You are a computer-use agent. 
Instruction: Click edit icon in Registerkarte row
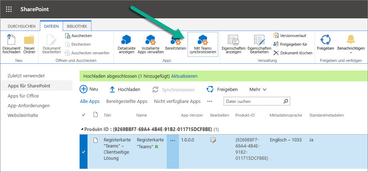coord(213,140)
